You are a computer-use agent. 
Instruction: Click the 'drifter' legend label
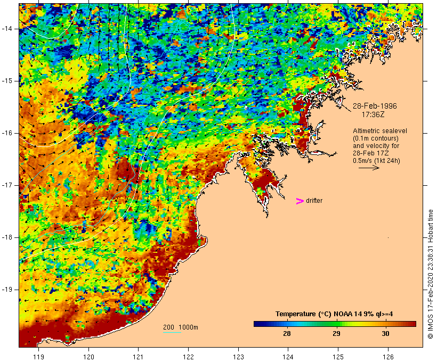pos(314,201)
